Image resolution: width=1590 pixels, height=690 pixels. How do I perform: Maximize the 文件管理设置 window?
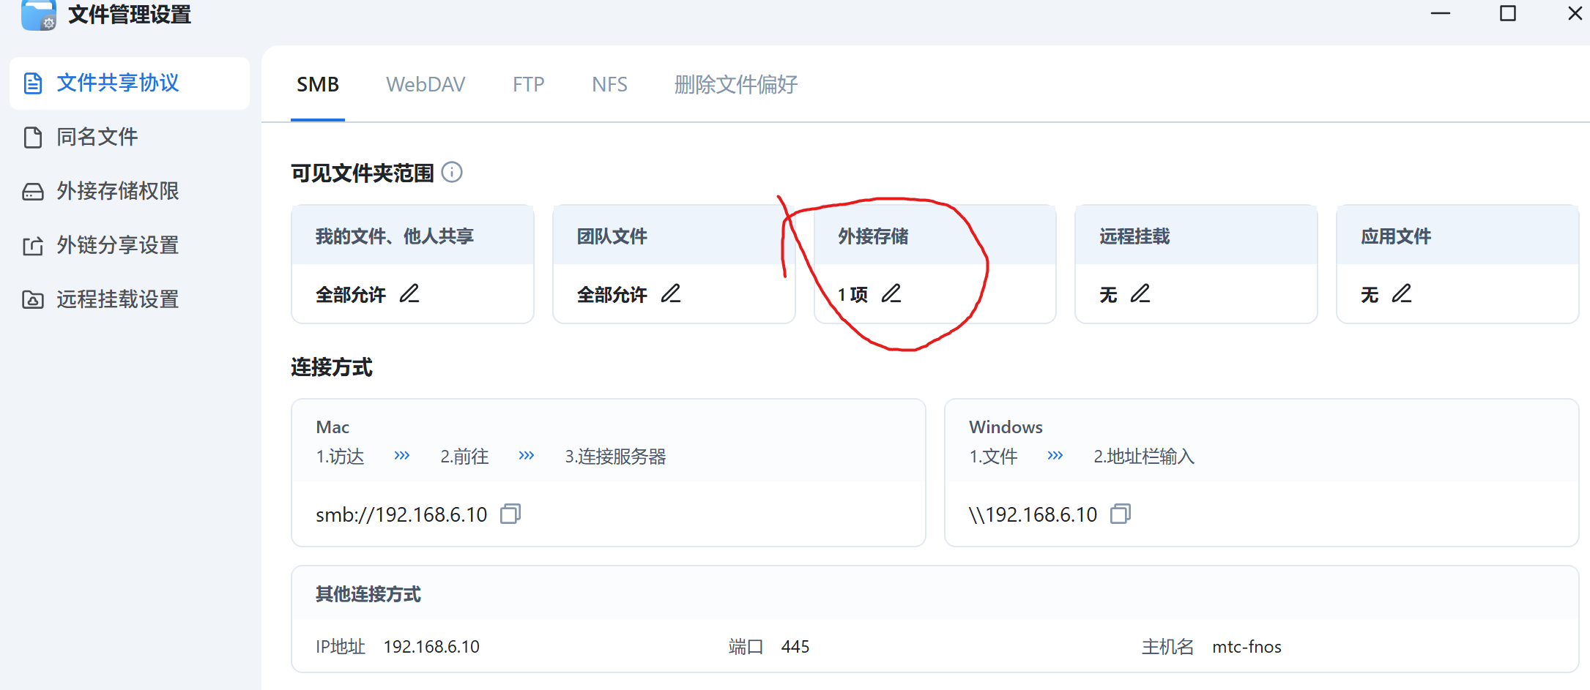click(x=1507, y=14)
